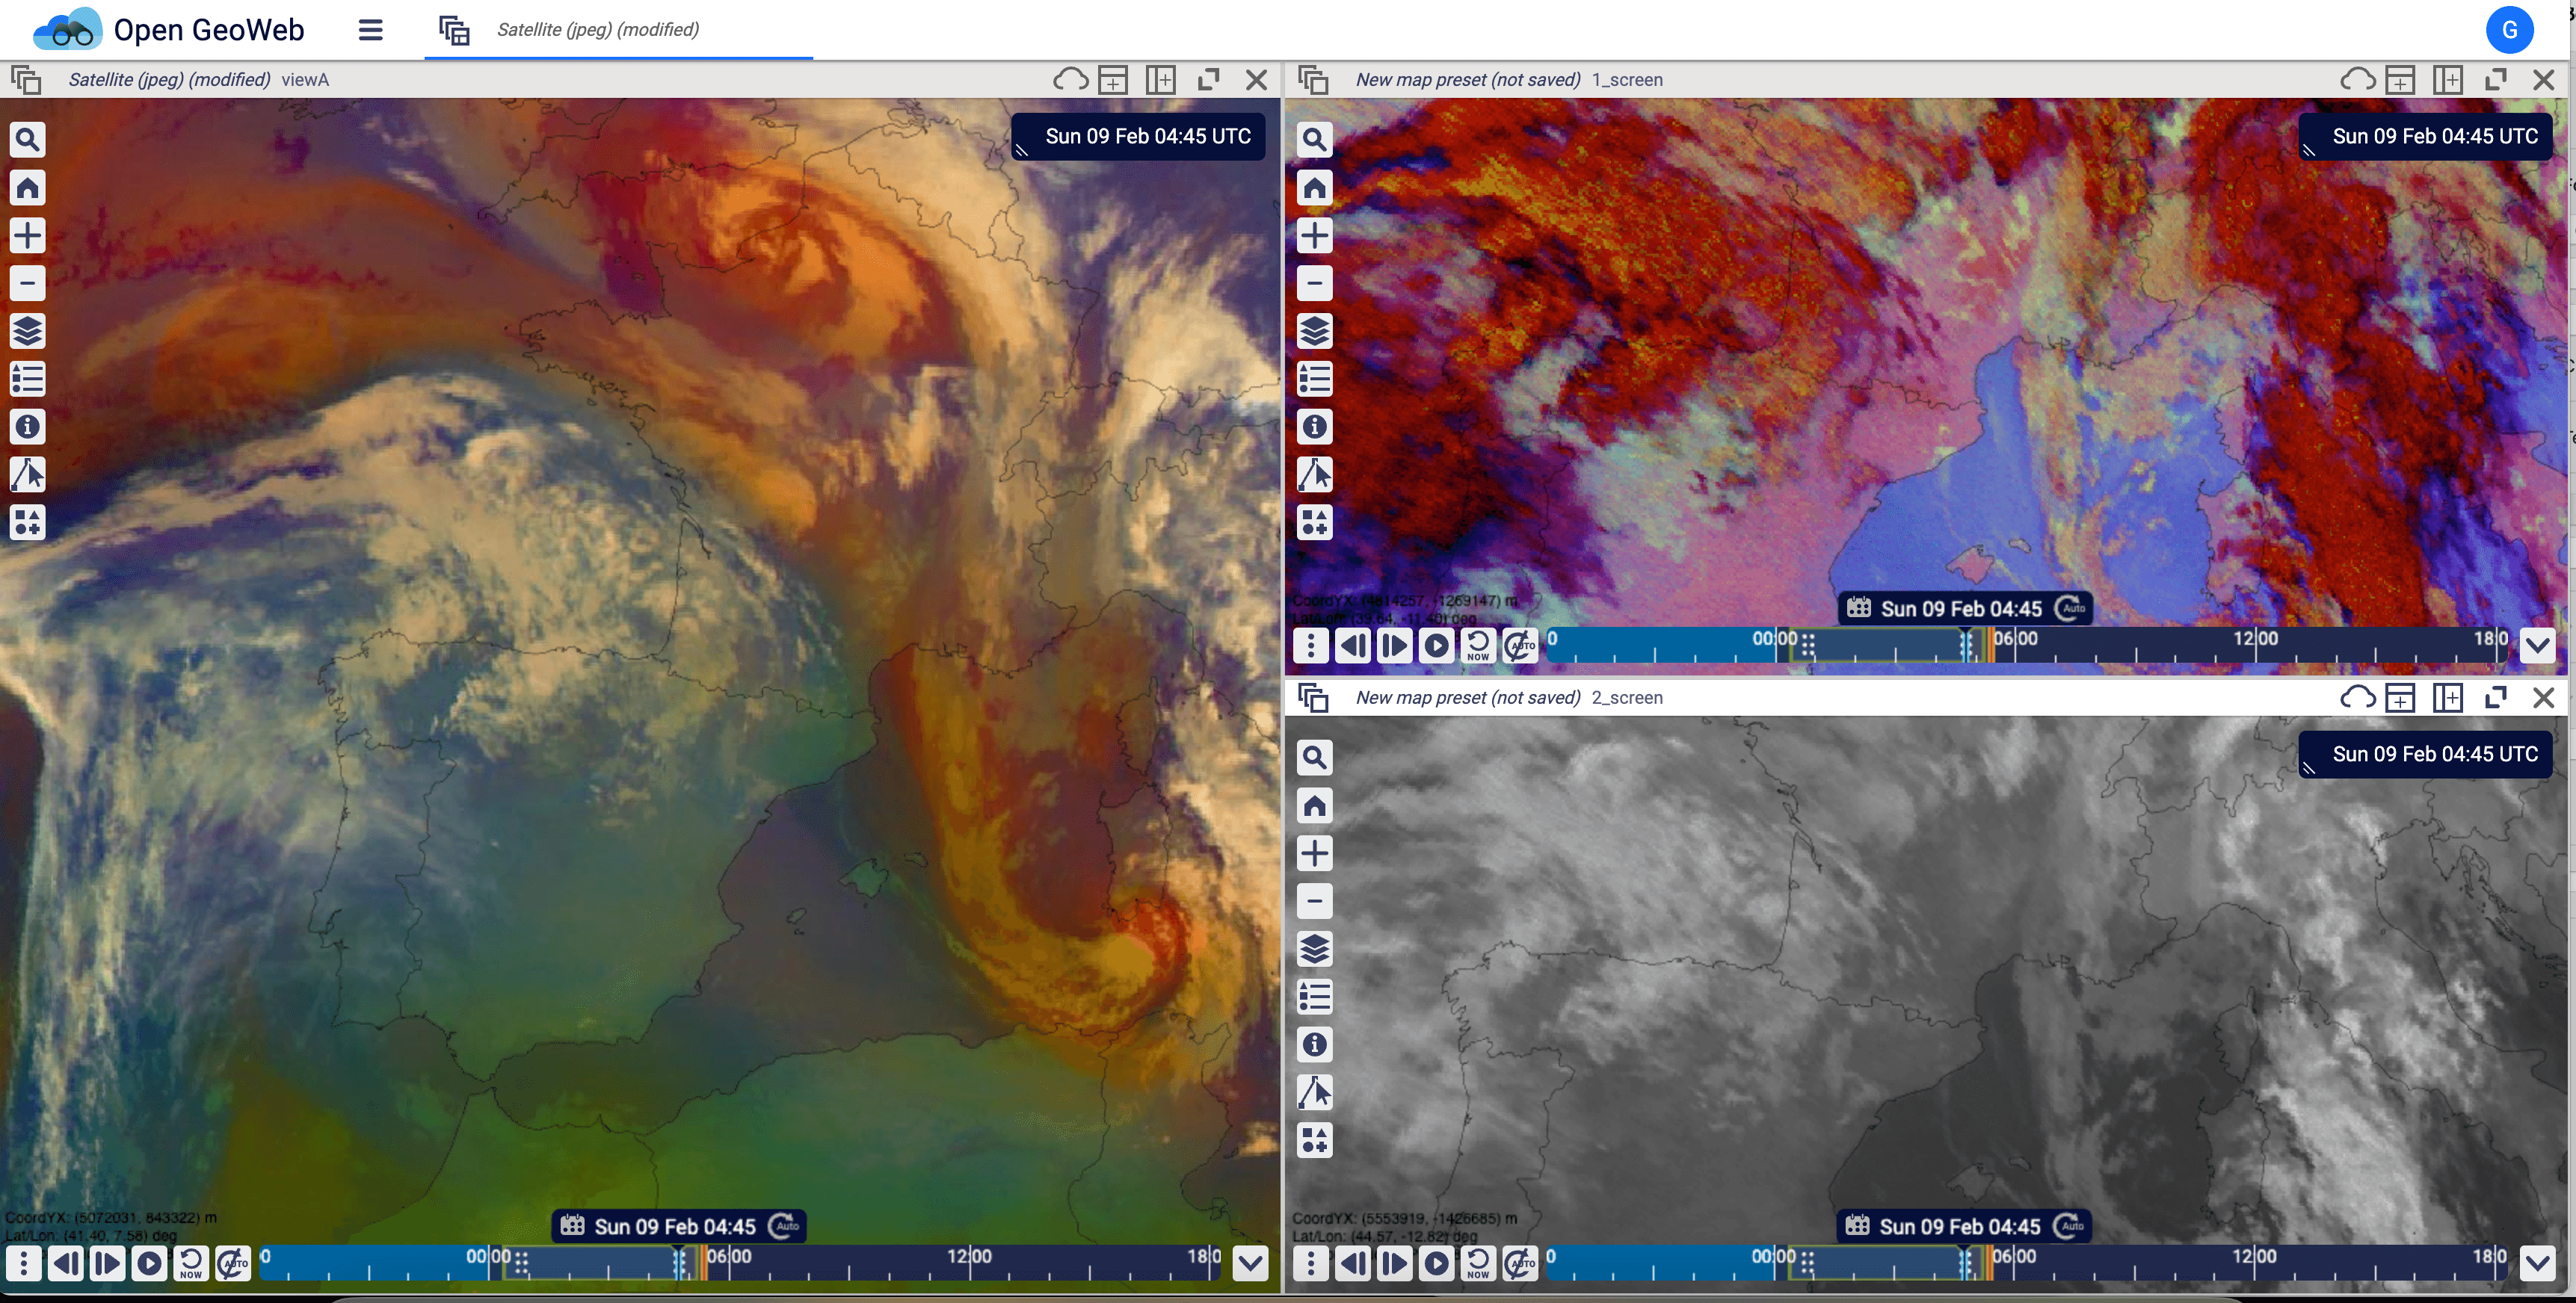Enable AUTO update on the 2_screen timeline
This screenshot has height=1303, width=2576.
1521,1263
